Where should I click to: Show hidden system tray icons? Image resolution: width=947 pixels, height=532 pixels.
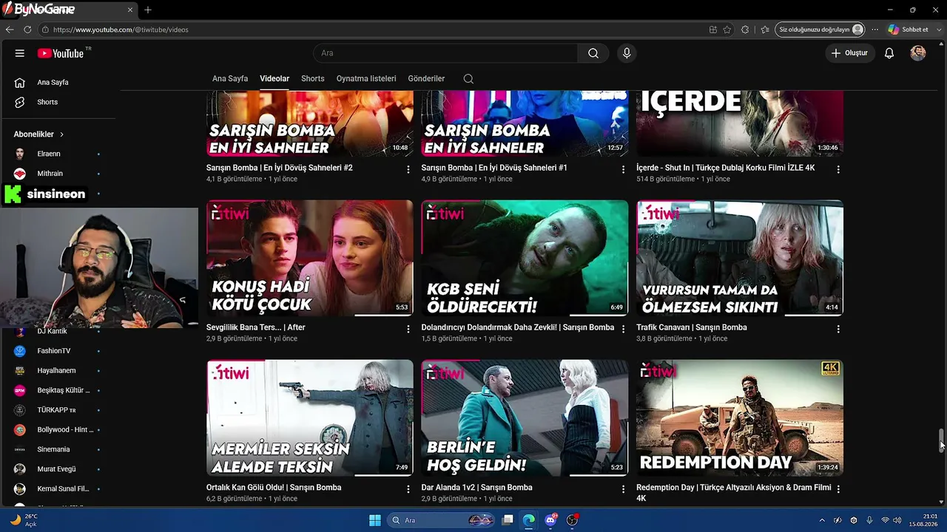click(821, 520)
